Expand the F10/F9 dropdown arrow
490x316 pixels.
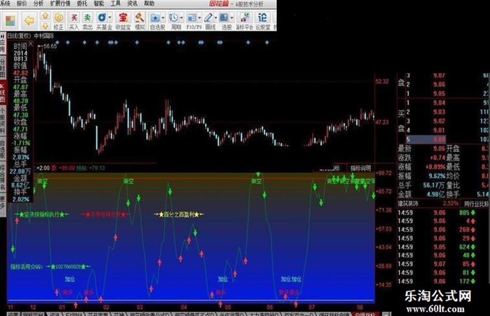click(200, 18)
